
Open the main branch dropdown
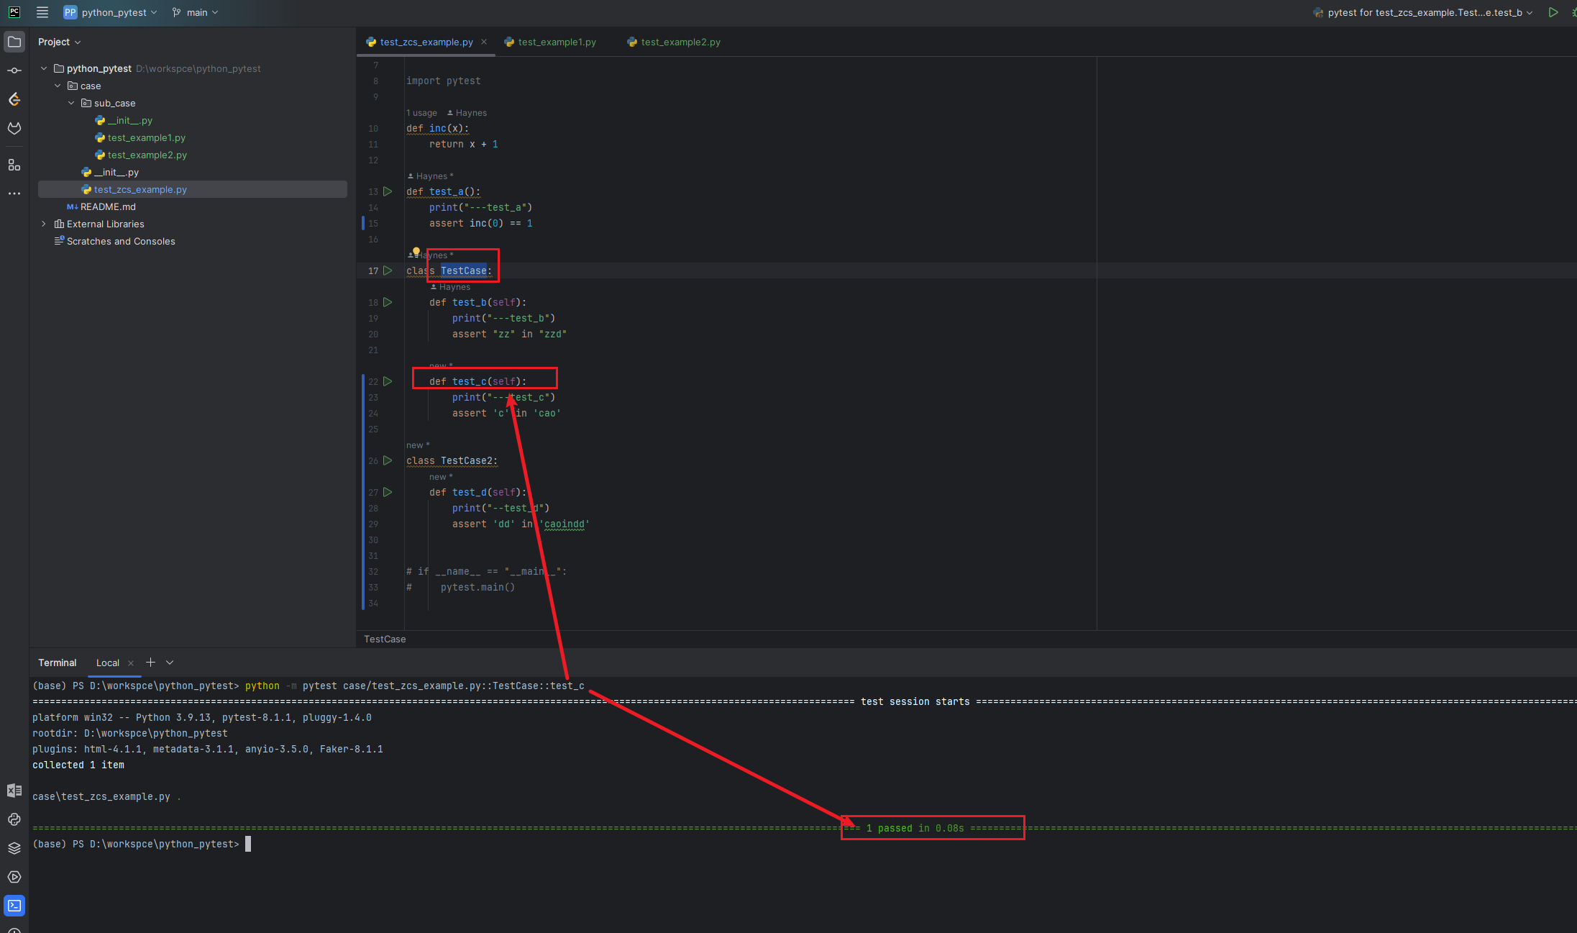[x=196, y=12]
